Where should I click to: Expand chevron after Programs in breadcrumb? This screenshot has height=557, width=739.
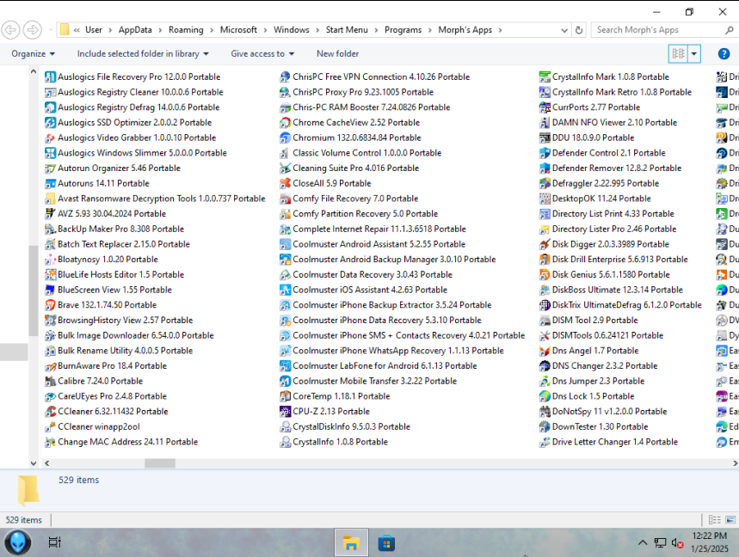coord(430,30)
